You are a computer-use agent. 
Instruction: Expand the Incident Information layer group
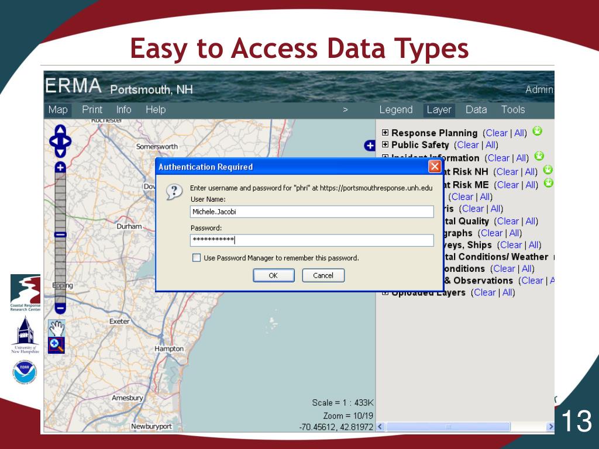pos(385,157)
